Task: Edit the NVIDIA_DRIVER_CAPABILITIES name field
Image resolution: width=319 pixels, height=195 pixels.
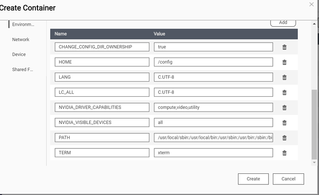Action: 102,107
